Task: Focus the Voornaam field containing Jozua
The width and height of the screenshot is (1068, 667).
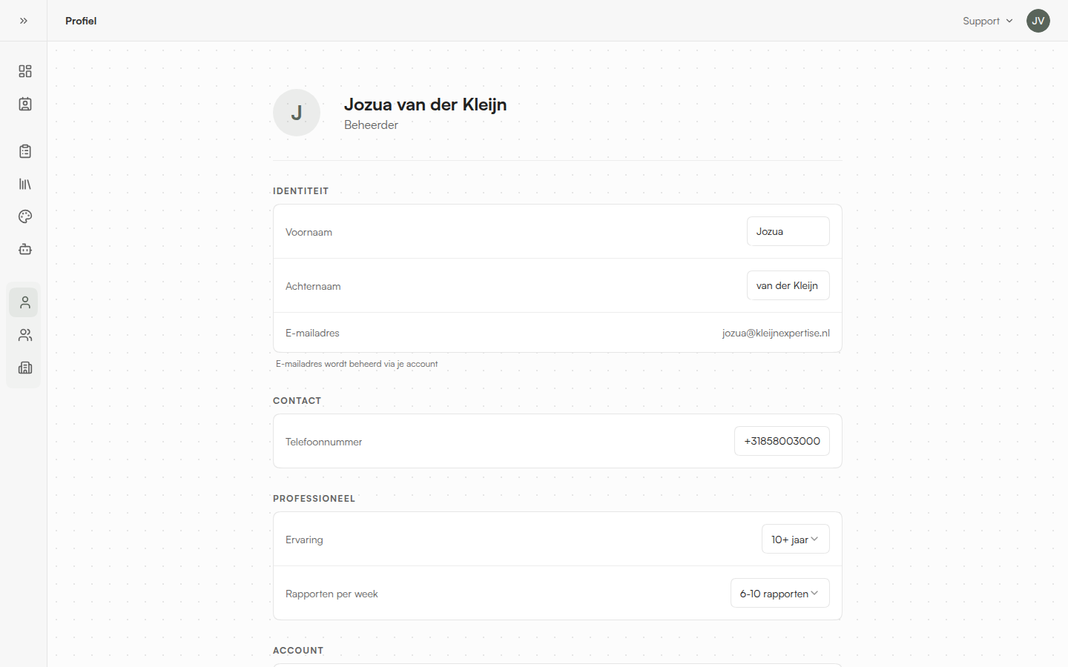Action: [788, 231]
